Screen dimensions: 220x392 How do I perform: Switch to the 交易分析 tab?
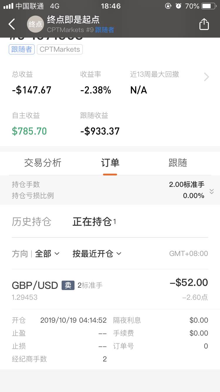[43, 163]
